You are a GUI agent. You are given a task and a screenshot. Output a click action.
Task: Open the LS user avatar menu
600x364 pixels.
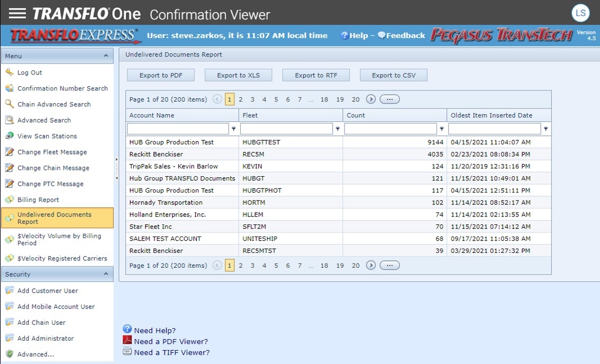pos(580,13)
